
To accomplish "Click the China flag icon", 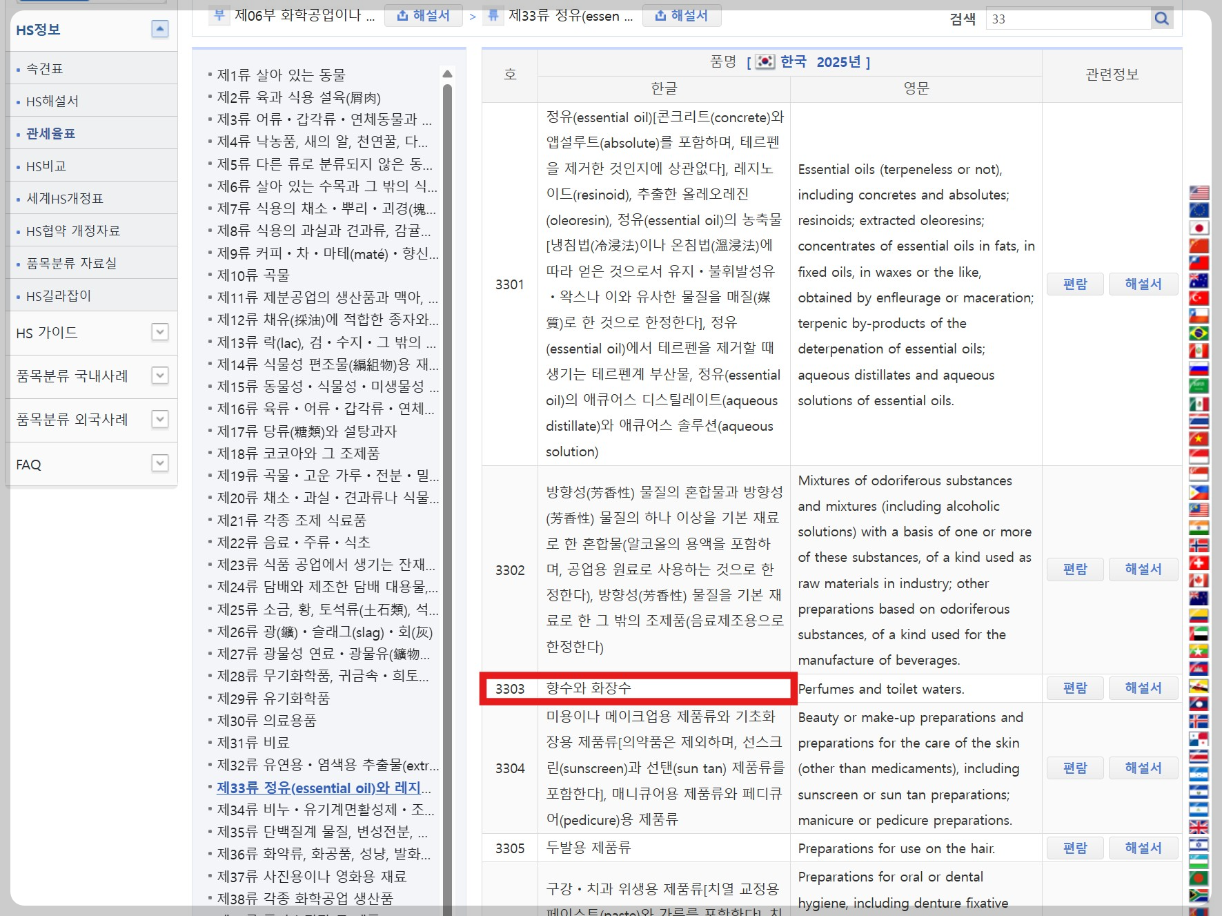I will click(x=1199, y=245).
